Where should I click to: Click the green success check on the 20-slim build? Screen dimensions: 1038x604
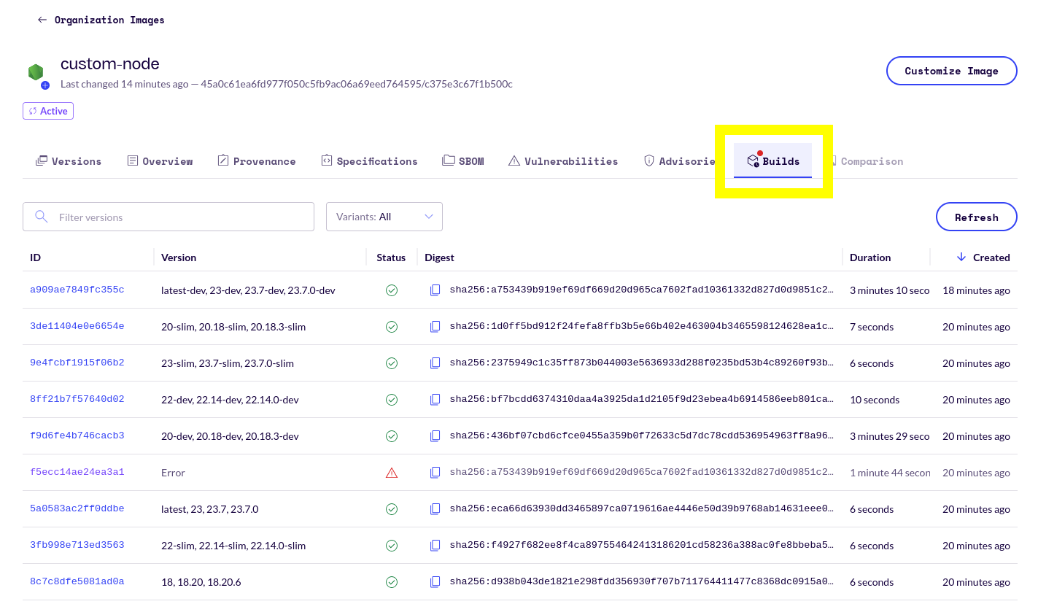tap(392, 327)
